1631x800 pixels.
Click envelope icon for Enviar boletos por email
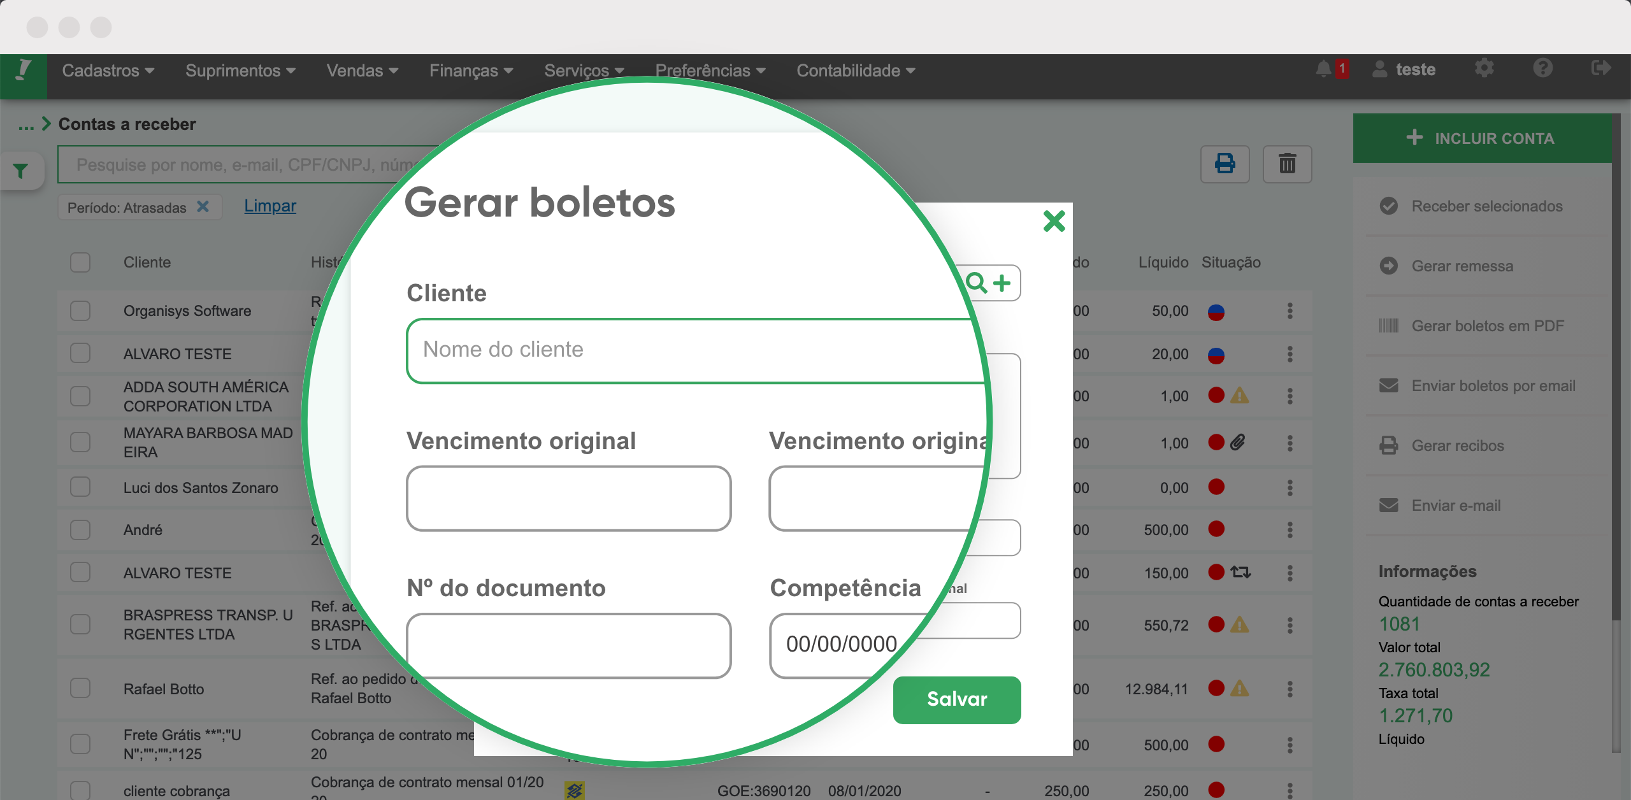(x=1389, y=385)
